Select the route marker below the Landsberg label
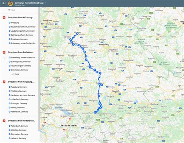The image size is (184, 143). point(99,96)
